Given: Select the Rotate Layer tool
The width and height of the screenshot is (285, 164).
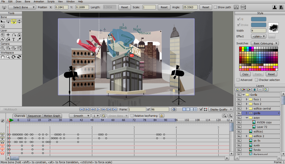Looking at the screenshot, I should click(14, 35).
